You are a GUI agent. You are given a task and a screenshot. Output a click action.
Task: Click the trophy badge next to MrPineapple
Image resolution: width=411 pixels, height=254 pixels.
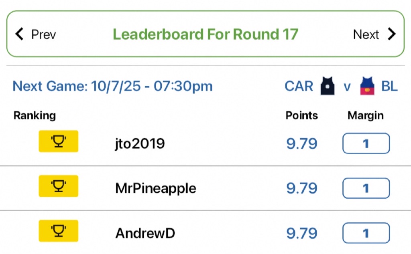click(x=59, y=186)
